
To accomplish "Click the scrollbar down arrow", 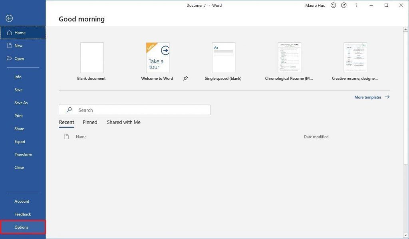I will coord(405,236).
